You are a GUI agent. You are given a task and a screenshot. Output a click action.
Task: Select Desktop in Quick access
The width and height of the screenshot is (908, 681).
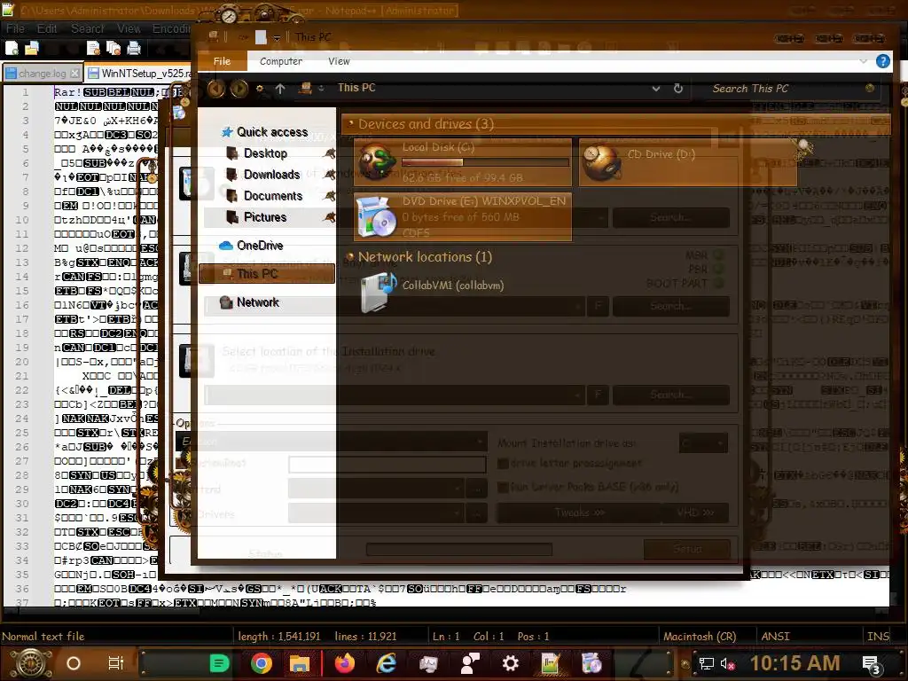(265, 153)
